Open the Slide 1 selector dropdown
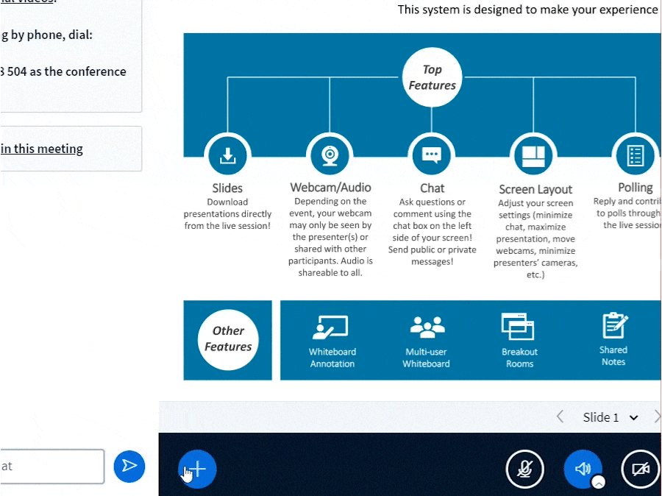The height and width of the screenshot is (496, 662). pos(611,417)
